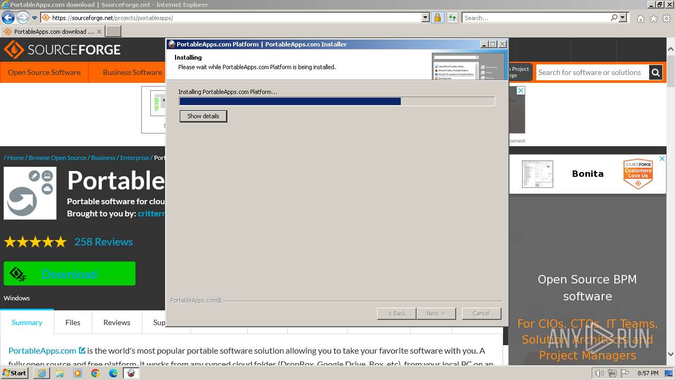This screenshot has width=675, height=380.
Task: Click the Business breadcrumb link
Action: click(x=103, y=158)
